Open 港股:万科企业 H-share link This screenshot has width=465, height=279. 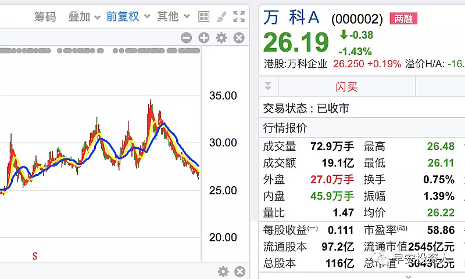pyautogui.click(x=295, y=64)
